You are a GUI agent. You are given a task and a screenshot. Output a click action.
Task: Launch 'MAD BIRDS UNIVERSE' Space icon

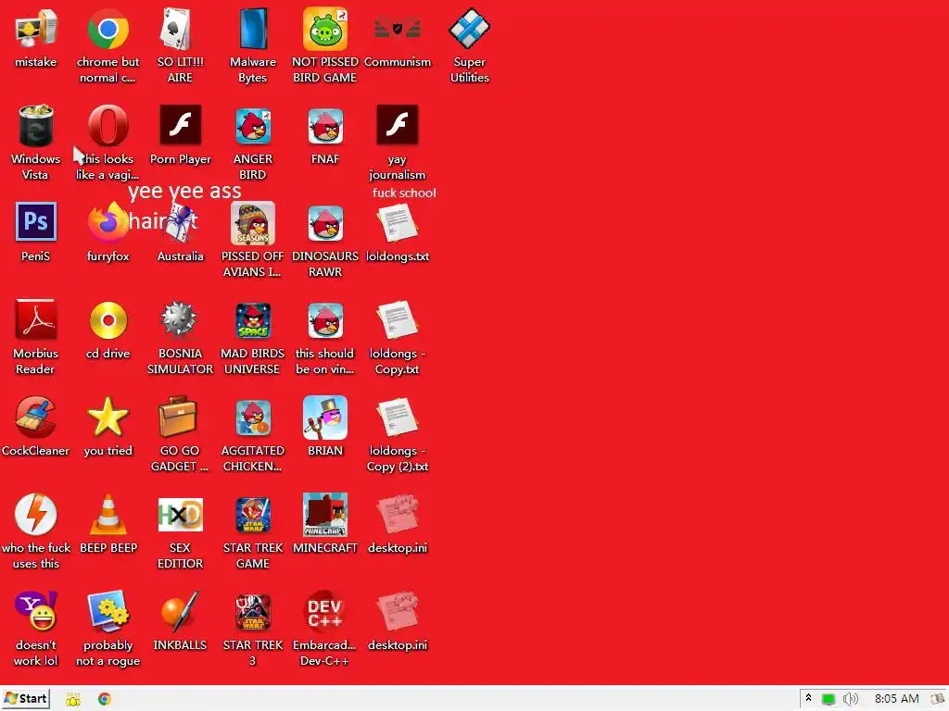[x=252, y=320]
